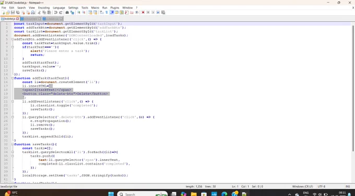Image resolution: width=355 pixels, height=196 pixels.
Task: Collapse tasks.push fold at line 35
Action: [13, 156]
